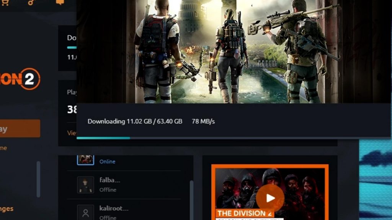
Task: Click the friends list scrollbar
Action: pos(191,200)
